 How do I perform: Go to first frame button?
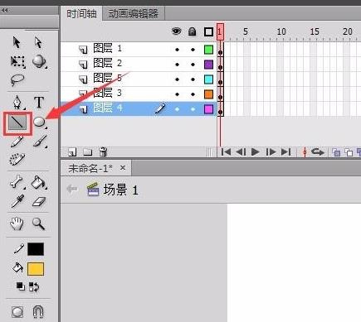click(x=226, y=151)
